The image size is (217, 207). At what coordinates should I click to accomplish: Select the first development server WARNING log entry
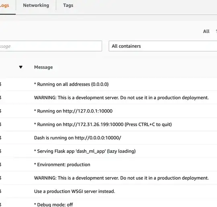click(x=108, y=98)
